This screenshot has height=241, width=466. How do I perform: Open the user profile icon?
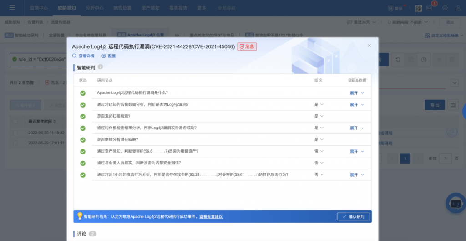coord(458,8)
